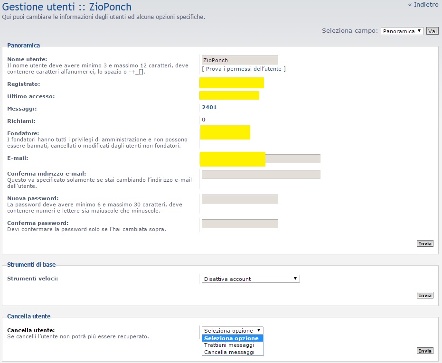Screen dimensions: 442x363
Task: View the user's 2401 messages link
Action: (x=209, y=107)
